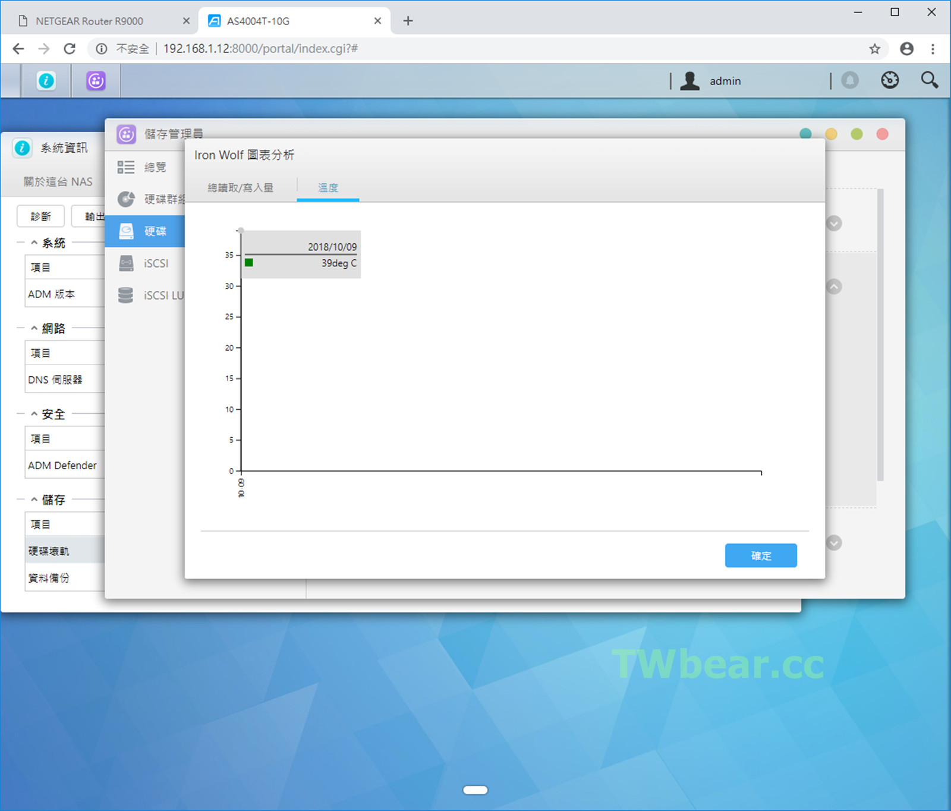The height and width of the screenshot is (811, 951).
Task: Click green temperature legend swatch
Action: [249, 263]
